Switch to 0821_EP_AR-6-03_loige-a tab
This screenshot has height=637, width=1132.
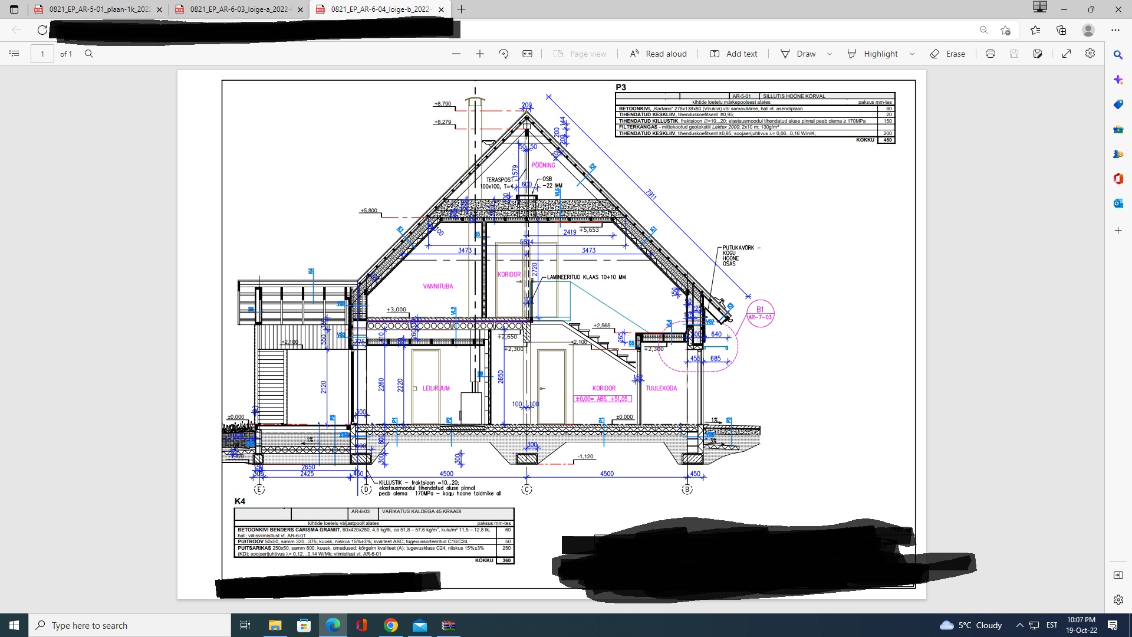point(236,9)
